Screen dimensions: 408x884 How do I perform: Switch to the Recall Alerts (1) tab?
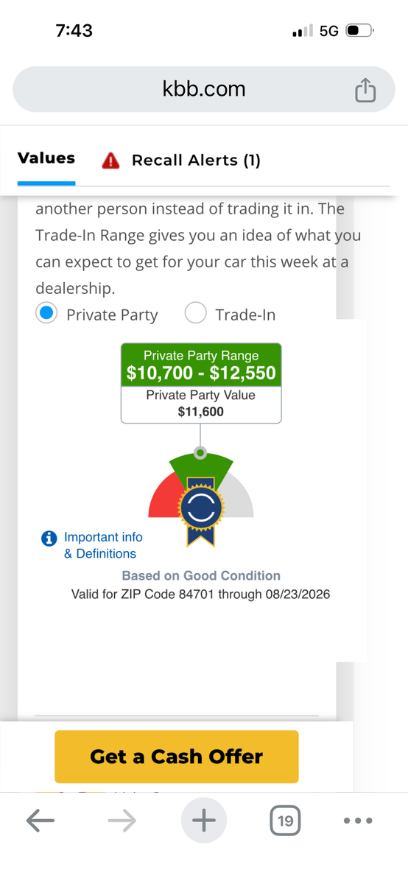(x=196, y=161)
